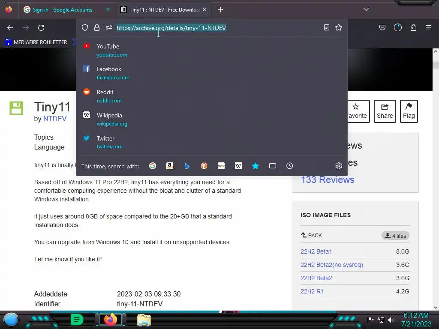Search history with the clock shortcut
This screenshot has height=329, width=439.
[x=289, y=166]
